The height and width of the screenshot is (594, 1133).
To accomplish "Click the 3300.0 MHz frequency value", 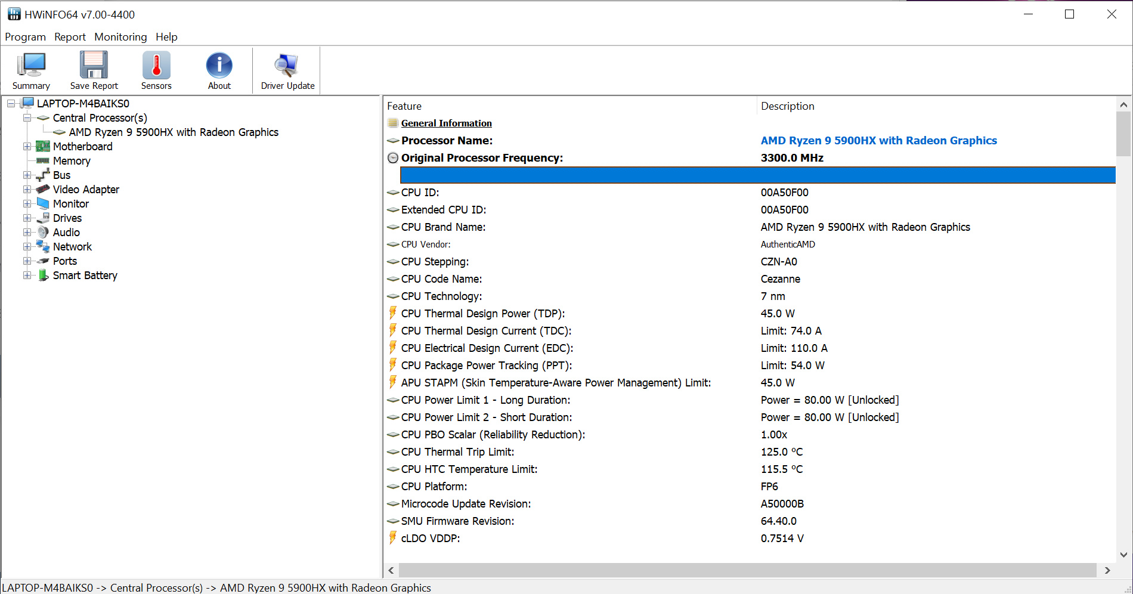I will click(x=792, y=157).
